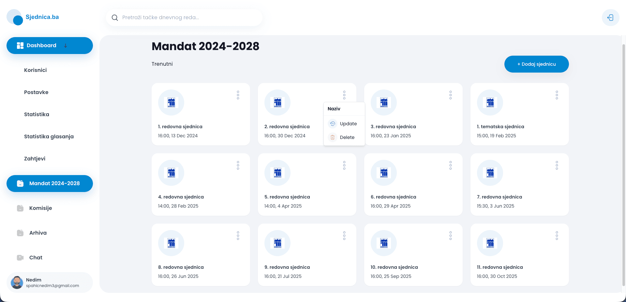Open three-dot menu on 1. redovna sjednica

coord(238,95)
